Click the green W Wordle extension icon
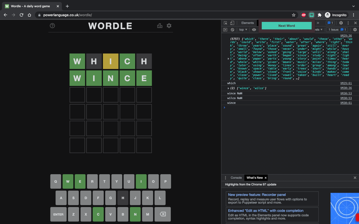Image resolution: width=359 pixels, height=224 pixels. pos(311,15)
